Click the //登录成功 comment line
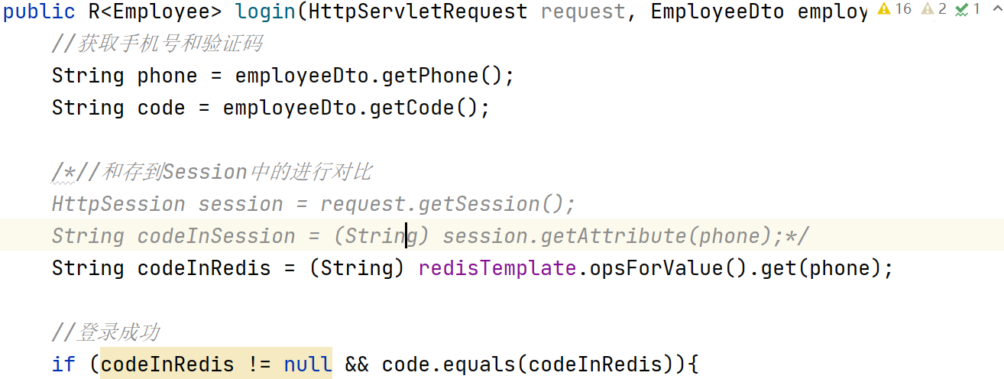This screenshot has width=1004, height=379. point(105,333)
